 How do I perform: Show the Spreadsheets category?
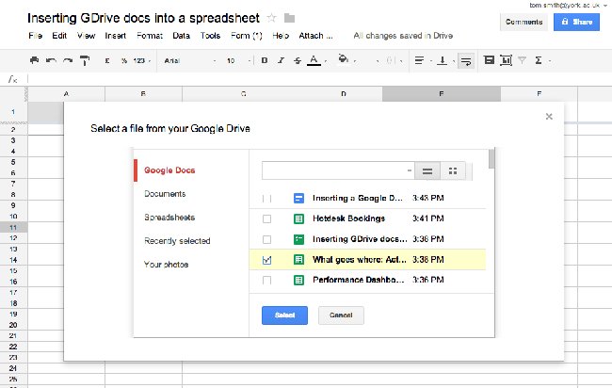tap(169, 218)
